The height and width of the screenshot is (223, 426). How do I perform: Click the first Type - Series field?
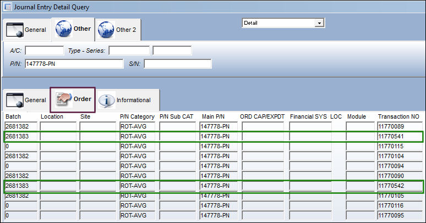pyautogui.click(x=129, y=51)
